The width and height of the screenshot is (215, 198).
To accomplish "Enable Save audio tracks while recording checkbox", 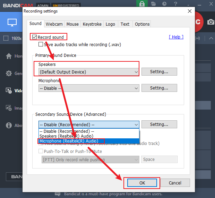I will [x=41, y=44].
